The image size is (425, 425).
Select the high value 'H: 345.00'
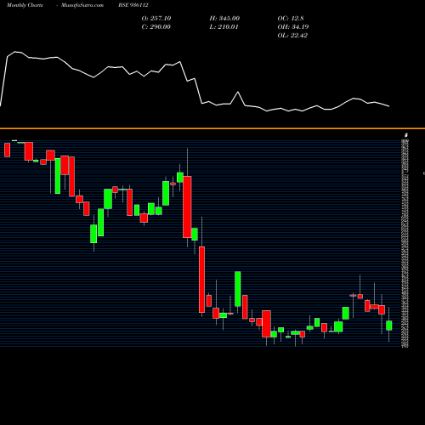pyautogui.click(x=224, y=18)
